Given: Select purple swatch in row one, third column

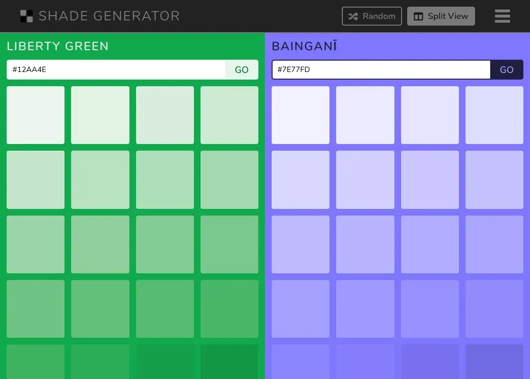Looking at the screenshot, I should pos(430,115).
